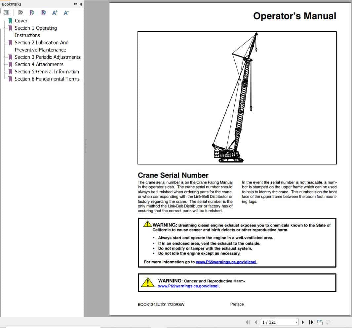Screen dimensions: 352x328
Task: Open the Cover bookmark
Action: coord(21,20)
